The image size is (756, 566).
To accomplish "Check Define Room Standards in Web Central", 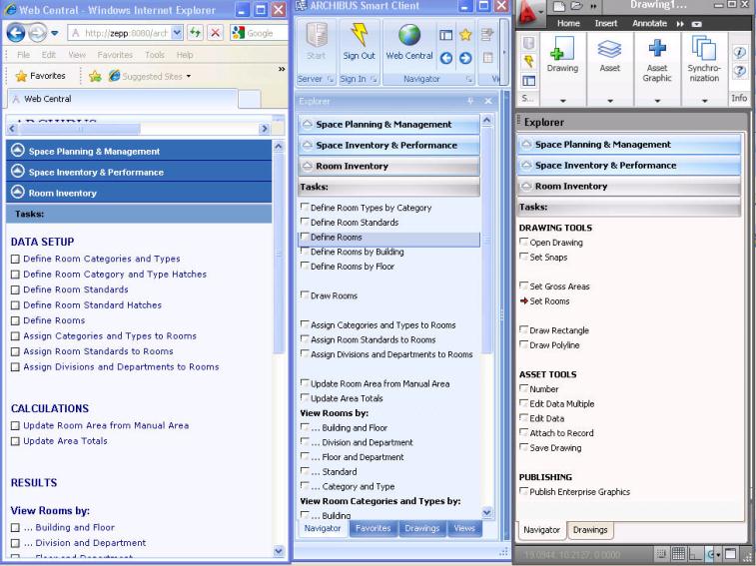I will [15, 289].
